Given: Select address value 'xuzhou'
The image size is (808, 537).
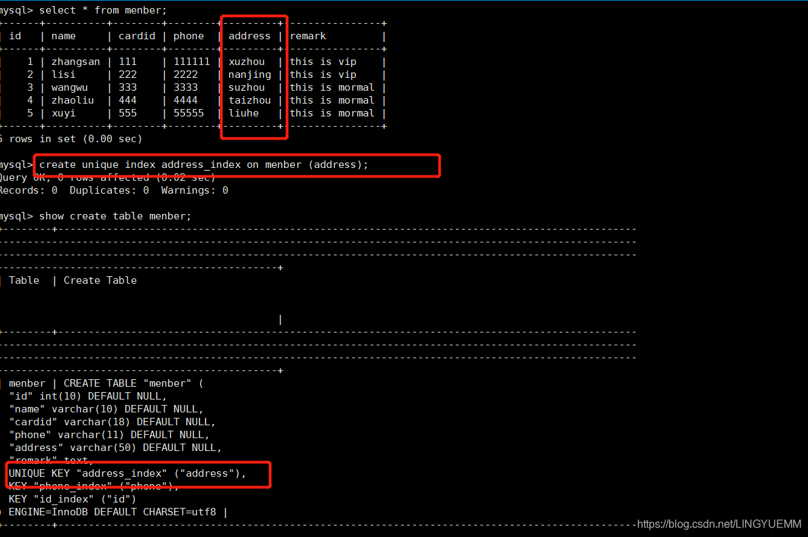Looking at the screenshot, I should [x=246, y=62].
